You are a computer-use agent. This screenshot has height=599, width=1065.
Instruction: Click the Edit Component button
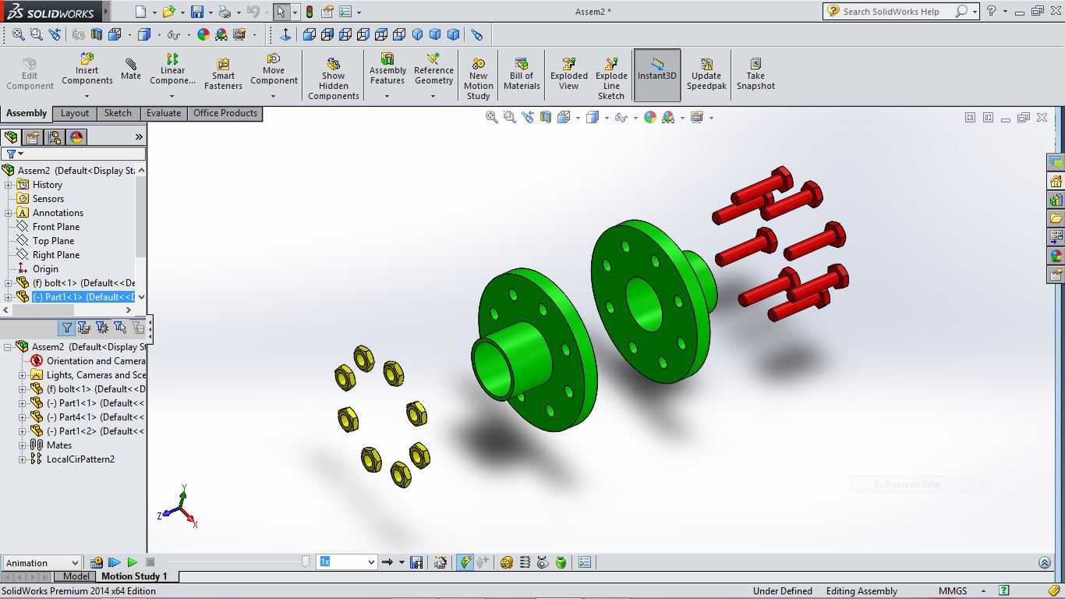click(30, 75)
